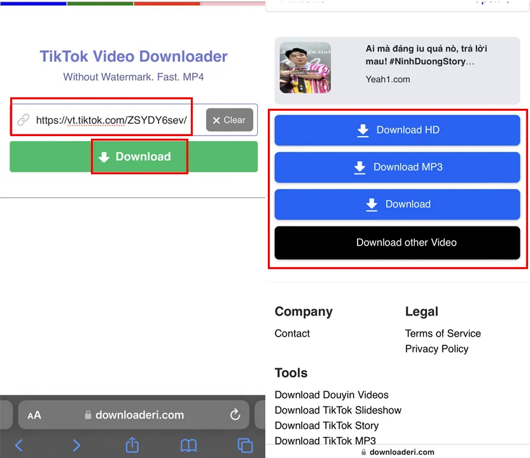Tap the download arrow on Download MP3 button
Screen dimensions: 530x458
point(359,167)
